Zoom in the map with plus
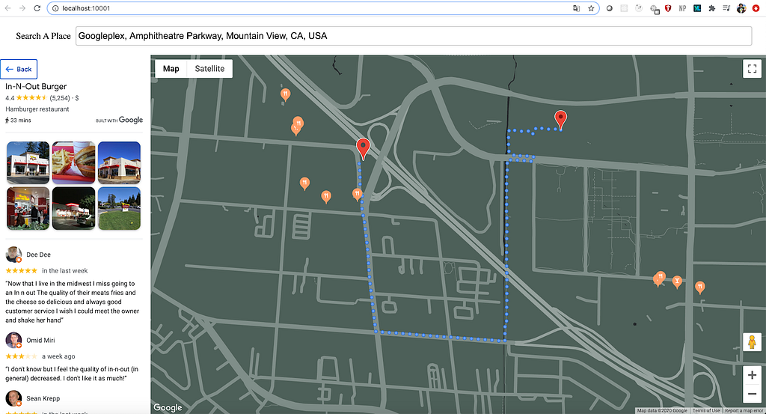Viewport: 766px width, 414px height. click(x=753, y=375)
